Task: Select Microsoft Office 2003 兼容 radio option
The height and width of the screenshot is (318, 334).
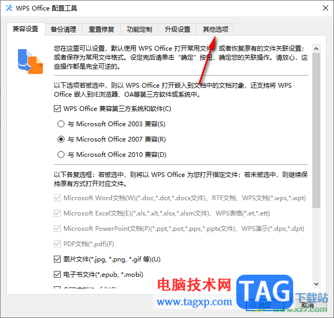Action: click(61, 124)
